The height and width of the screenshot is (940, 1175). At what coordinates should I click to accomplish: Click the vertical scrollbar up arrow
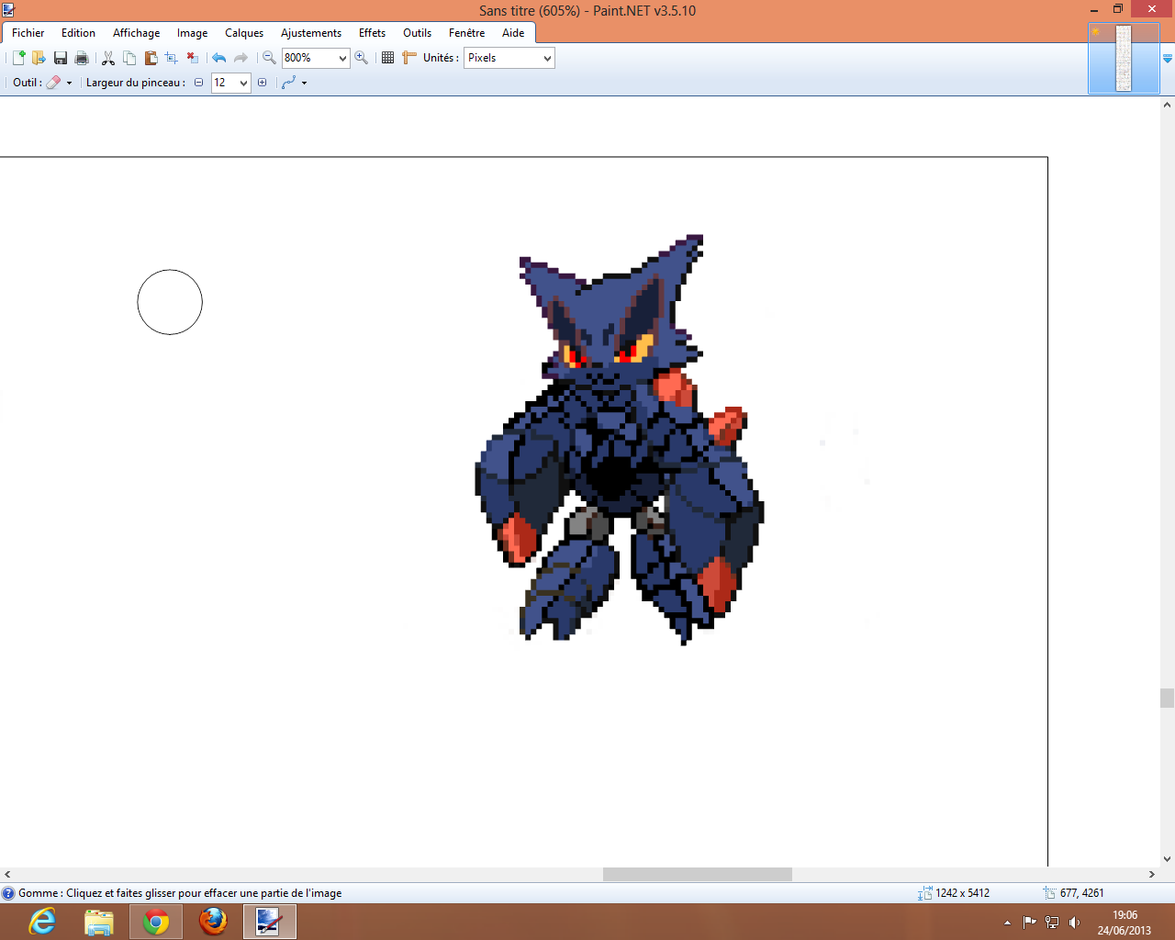pyautogui.click(x=1167, y=105)
